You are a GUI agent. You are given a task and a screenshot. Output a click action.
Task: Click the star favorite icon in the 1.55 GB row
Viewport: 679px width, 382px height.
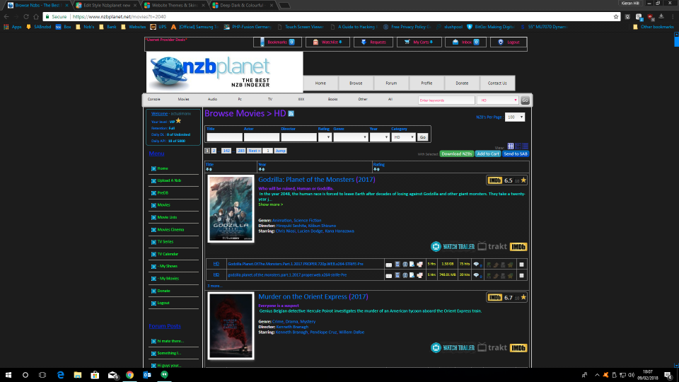(x=510, y=264)
